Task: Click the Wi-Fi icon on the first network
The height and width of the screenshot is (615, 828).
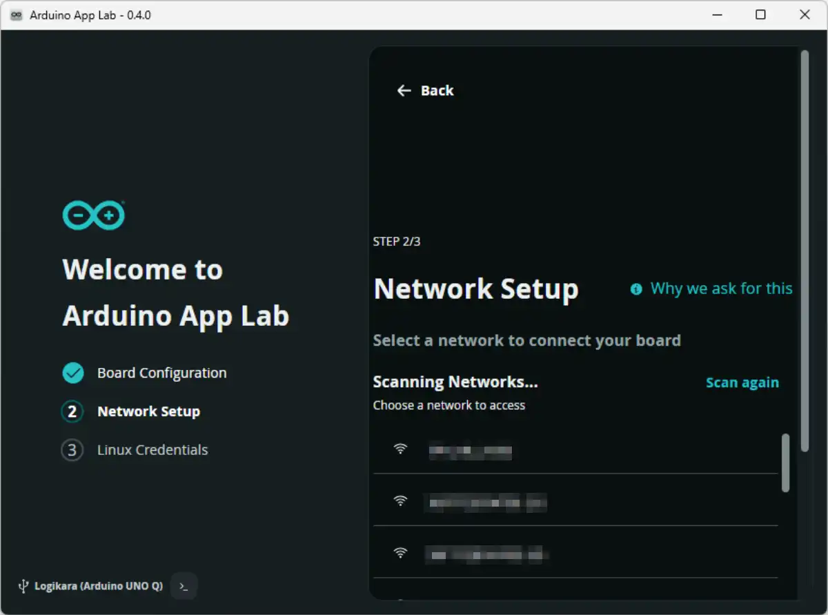Action: 401,448
